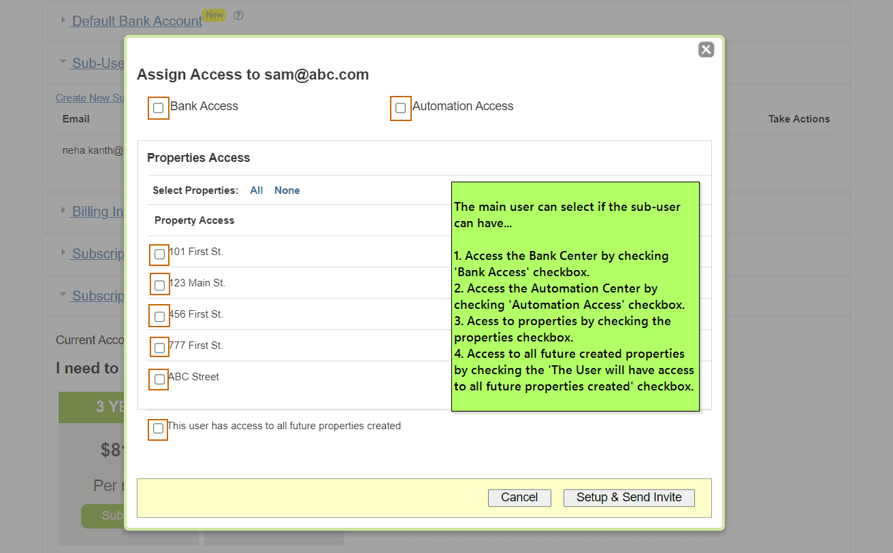The image size is (893, 553).
Task: Close the Assign Access dialog
Action: 706,50
